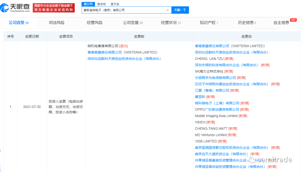The width and height of the screenshot is (302, 172).
Task: Open 南京应天大盛投资企业 link
Action: (221, 154)
